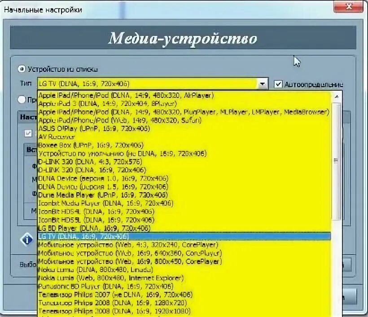
Task: Close the 'Начальные настройки' window
Action: click(349, 7)
